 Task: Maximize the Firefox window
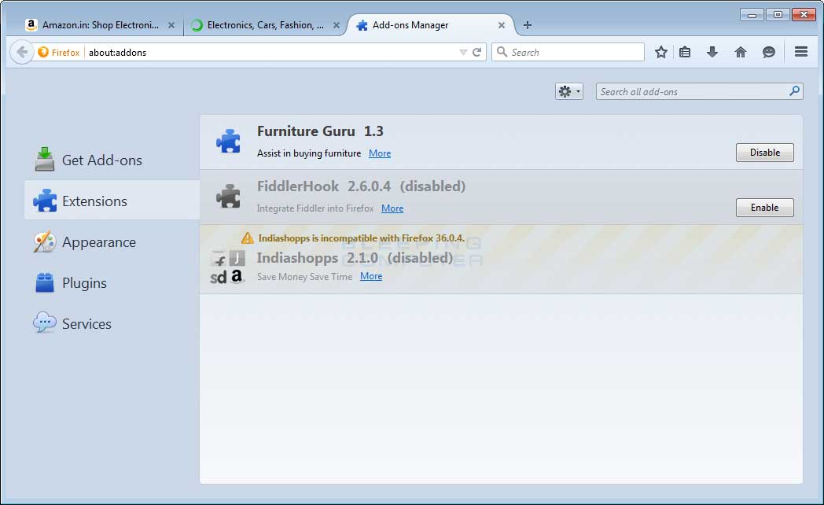[778, 15]
